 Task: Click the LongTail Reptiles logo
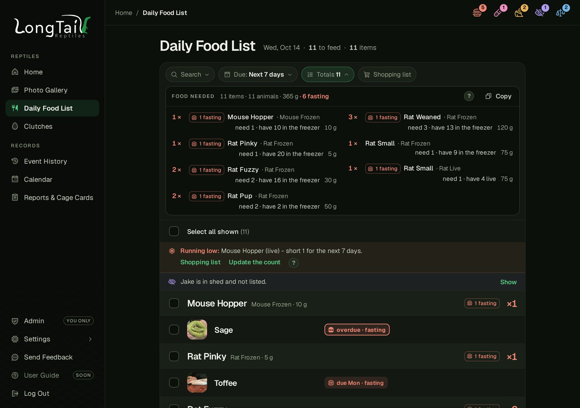(x=52, y=26)
